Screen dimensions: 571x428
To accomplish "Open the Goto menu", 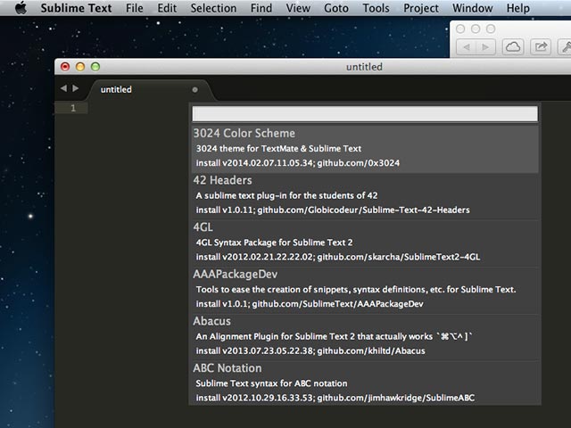I will (x=336, y=8).
